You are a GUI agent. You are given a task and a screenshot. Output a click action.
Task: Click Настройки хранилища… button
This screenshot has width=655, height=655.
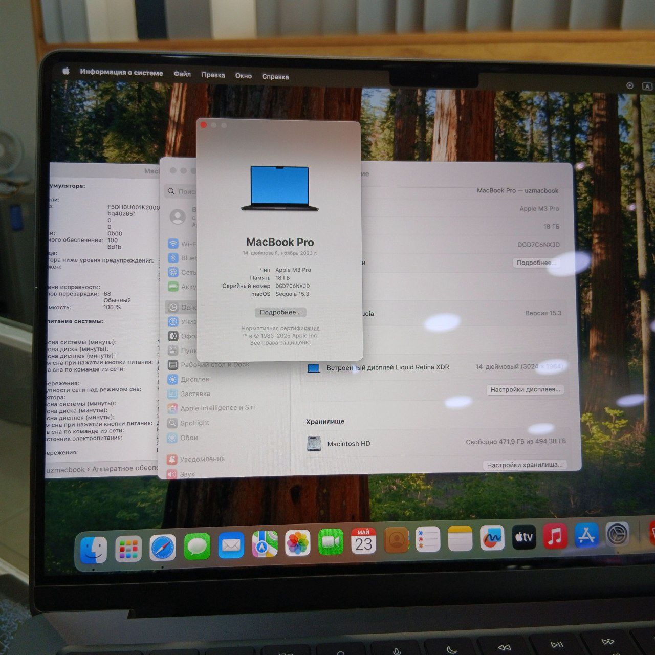(x=525, y=465)
